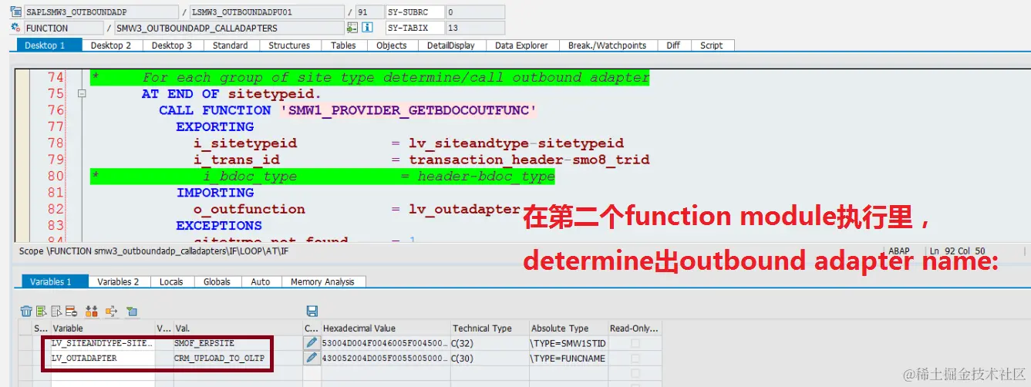Click the SAPLSMW3_OUTBOUNDADP program field

(x=100, y=12)
